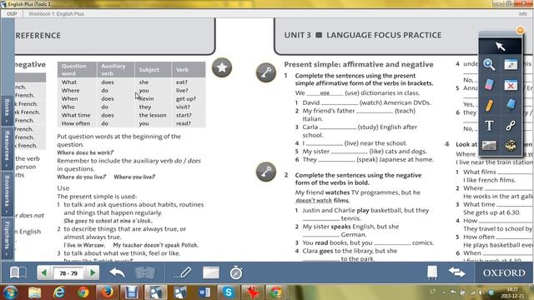Viewport: 534px width, 300px height.
Task: Select the T text tool
Action: (x=490, y=126)
